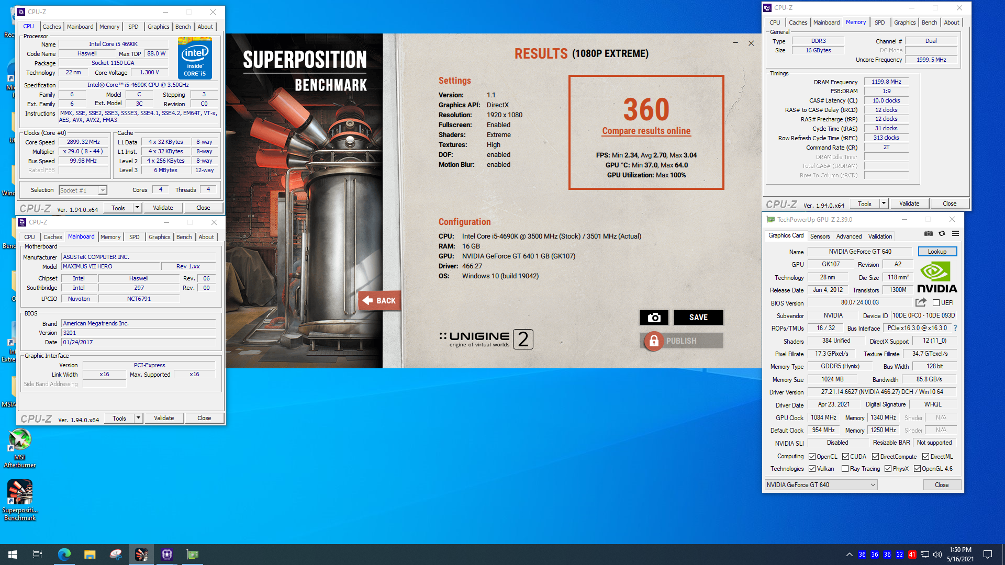Screen dimensions: 1005x565
Task: Open Superposition Benchmark desktop shortcut
Action: coord(20,500)
